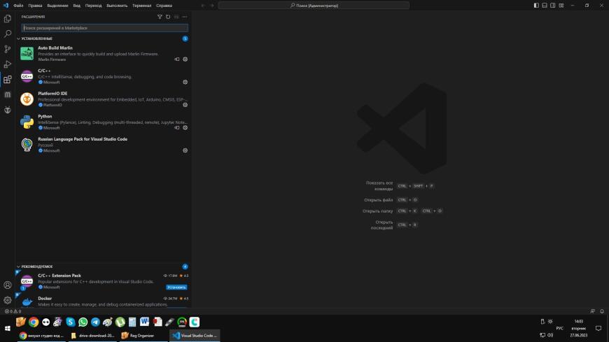
Task: Open the Windows Start menu
Action: click(x=8, y=328)
